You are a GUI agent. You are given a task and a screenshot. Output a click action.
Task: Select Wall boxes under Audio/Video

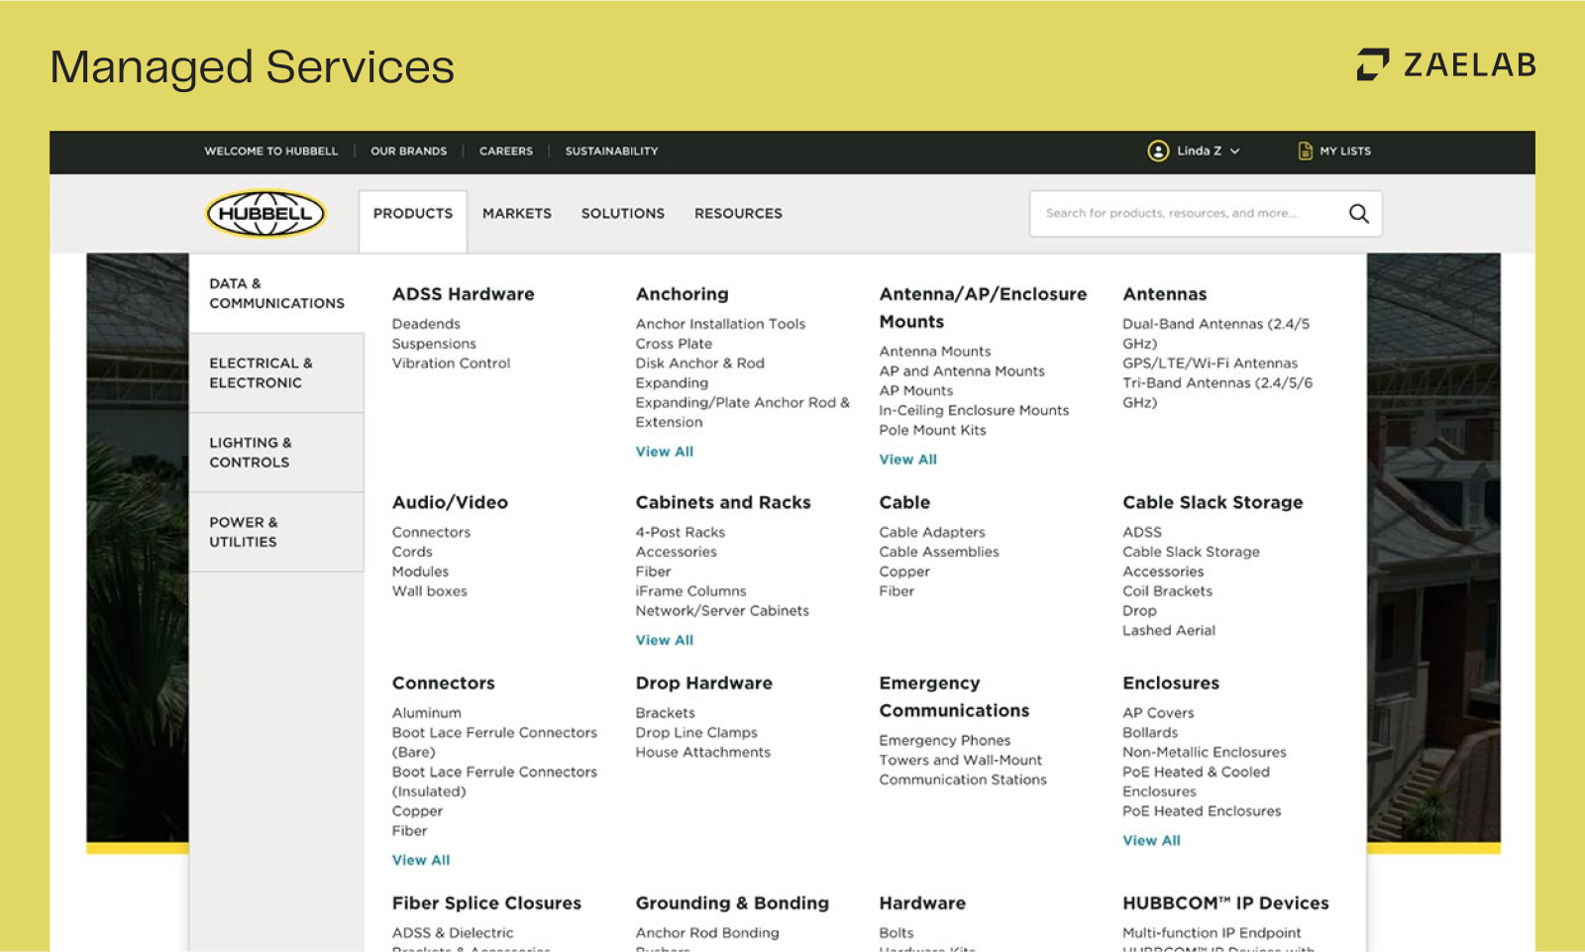pyautogui.click(x=430, y=591)
